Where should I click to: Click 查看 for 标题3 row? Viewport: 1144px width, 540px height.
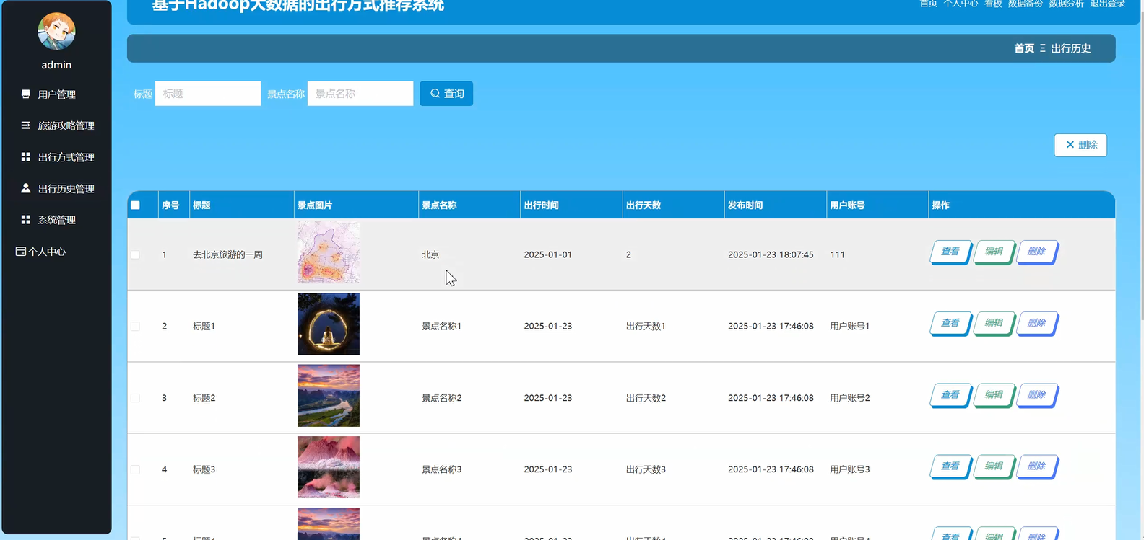tap(950, 466)
